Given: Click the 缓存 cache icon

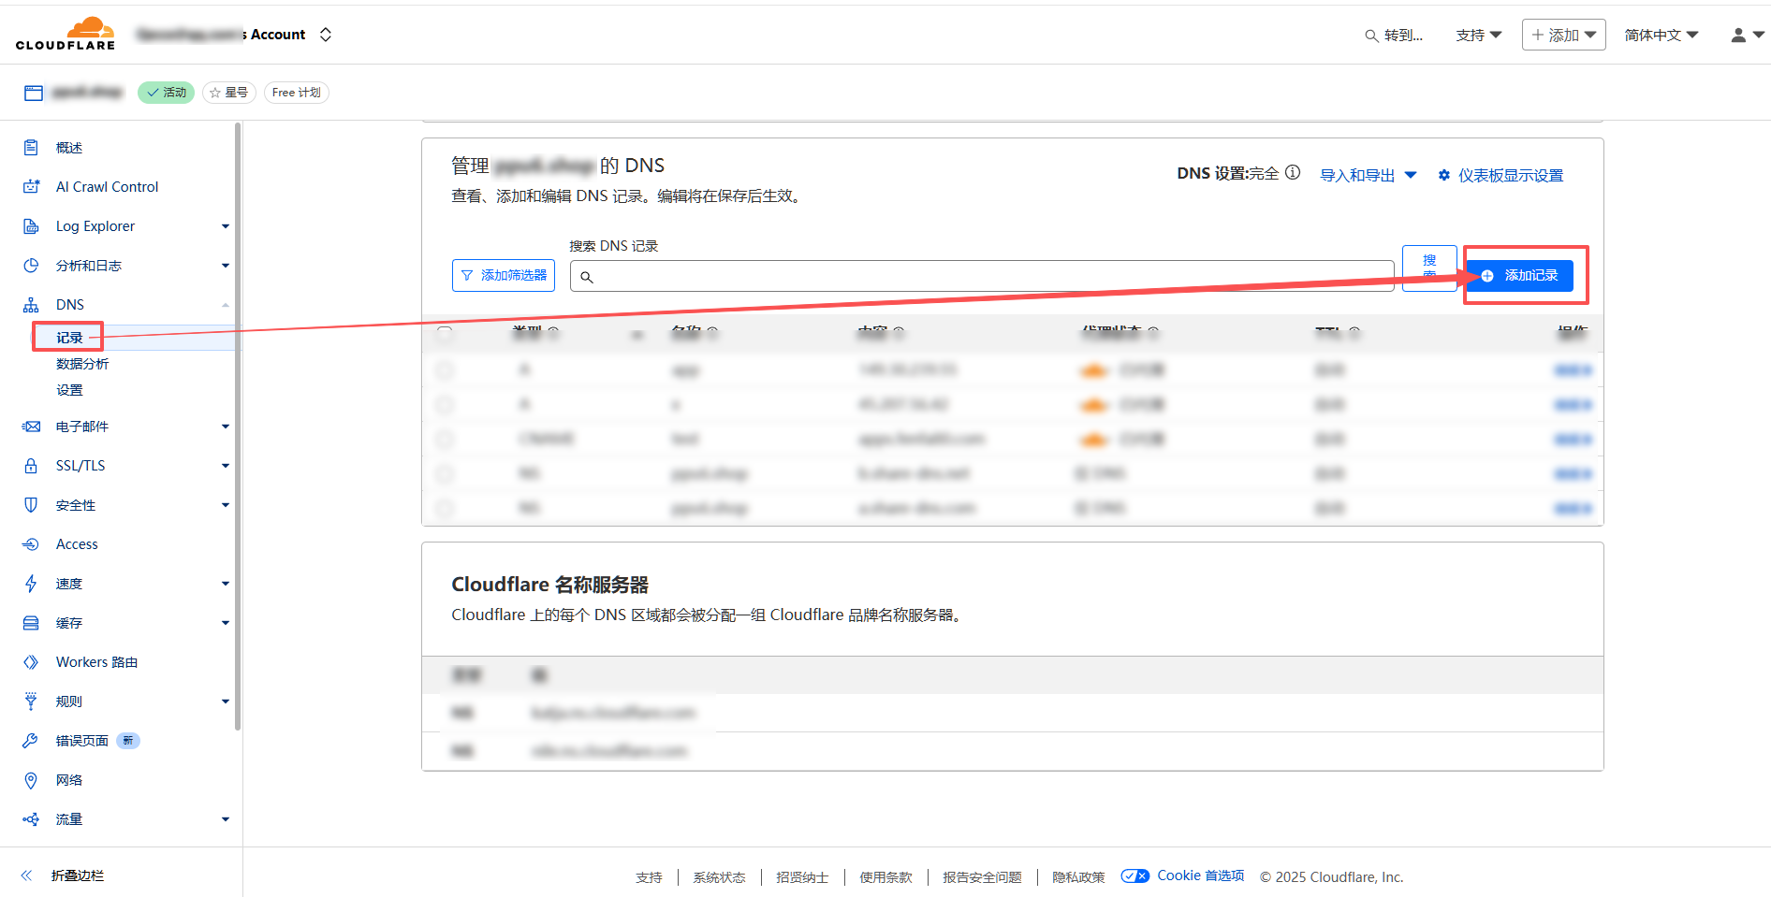Looking at the screenshot, I should tap(31, 623).
